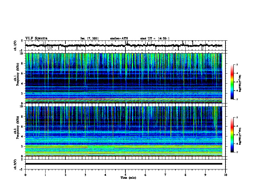Click the time axis tick label "5"

(125, 175)
